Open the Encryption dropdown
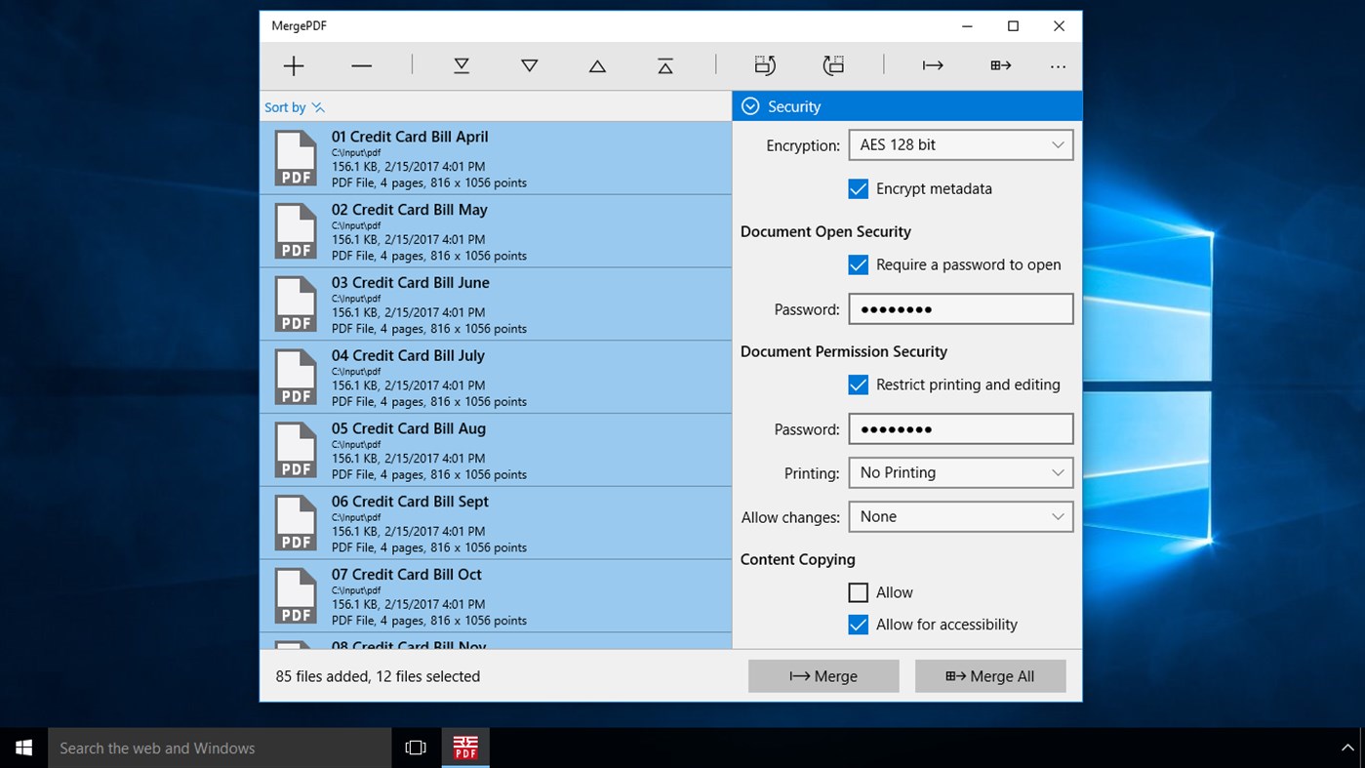 (x=960, y=144)
